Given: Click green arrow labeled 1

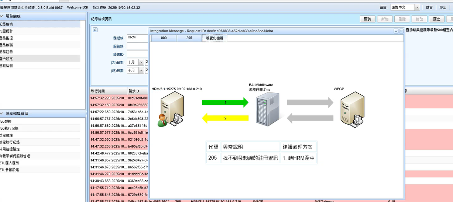Looking at the screenshot, I should click(225, 102).
